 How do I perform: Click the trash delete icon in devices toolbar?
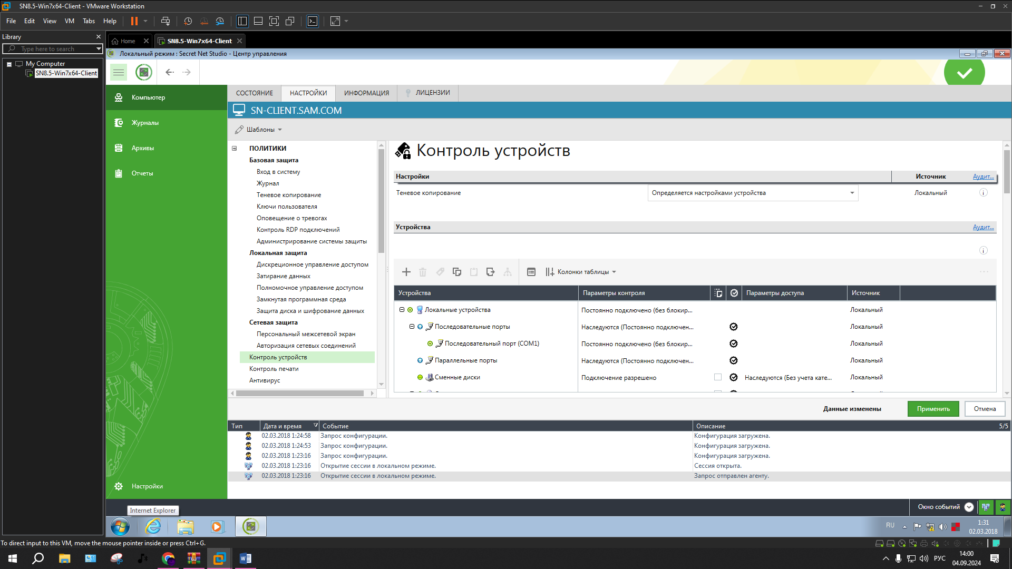click(x=423, y=272)
